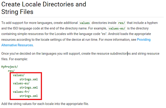This screenshot has width=166, height=108.
Task: Click the inline 'res/' code snippet
Action: point(121,23)
